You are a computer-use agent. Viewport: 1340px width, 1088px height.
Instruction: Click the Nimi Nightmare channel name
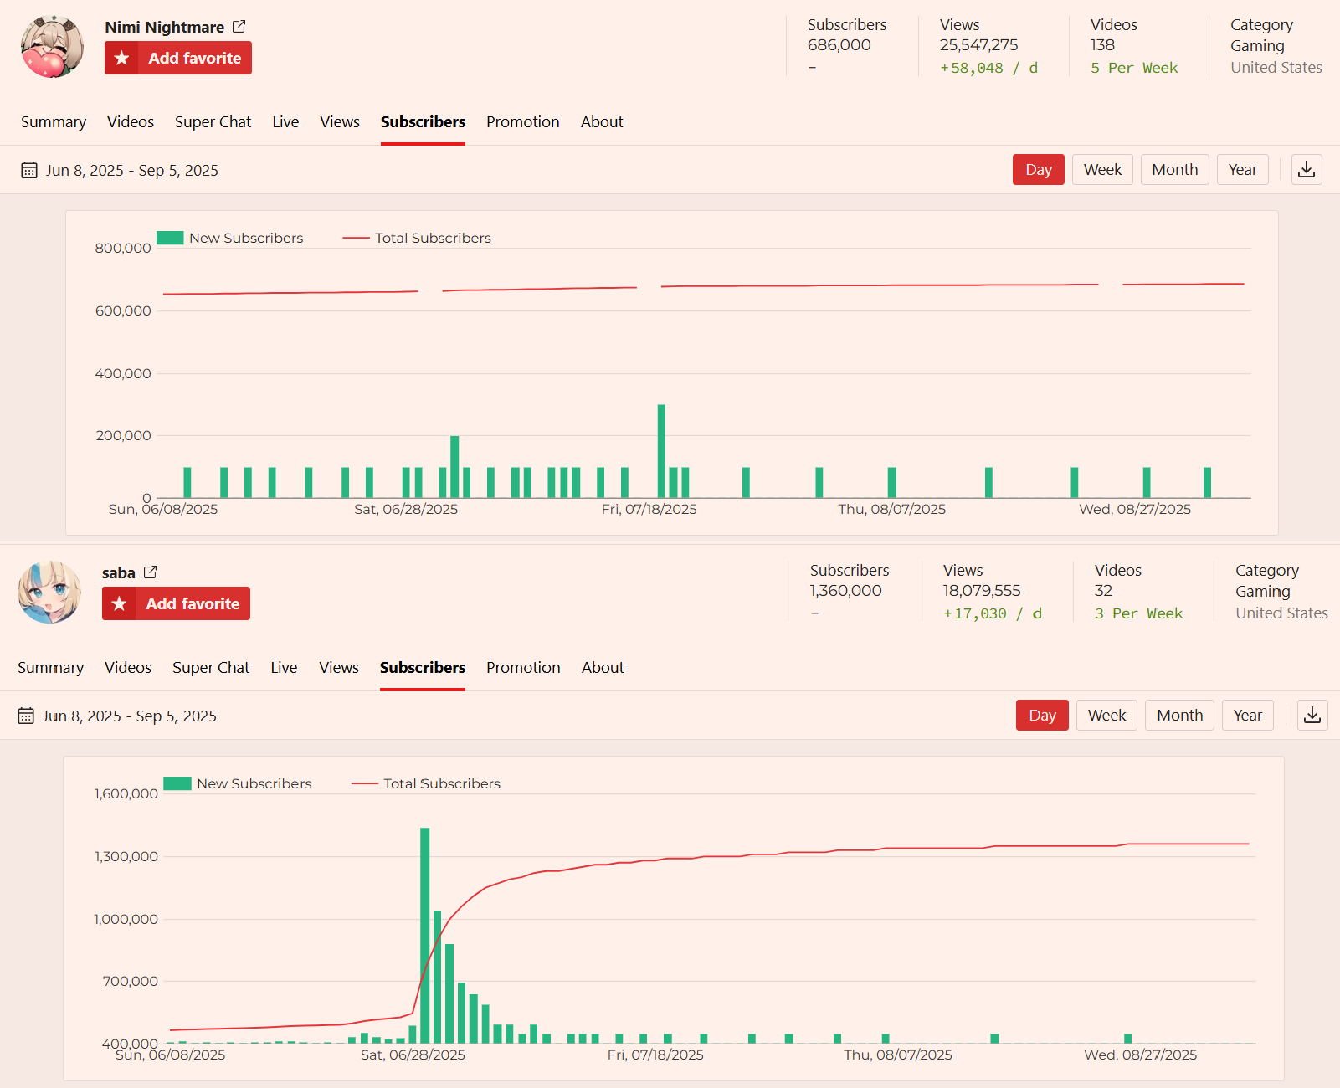(x=165, y=27)
